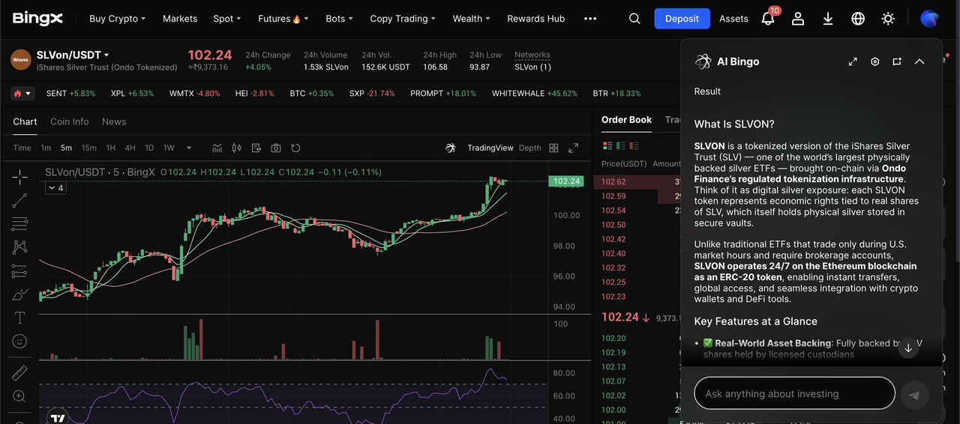This screenshot has width=960, height=424.
Task: Open the Futures menu
Action: [283, 19]
